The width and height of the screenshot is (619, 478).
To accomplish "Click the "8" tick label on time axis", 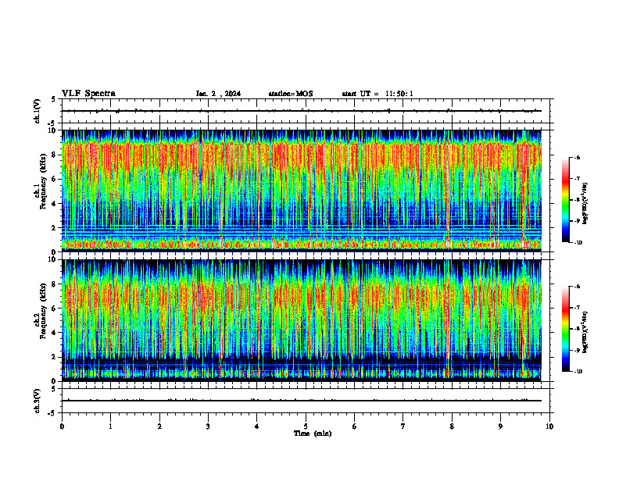I will 452,426.
